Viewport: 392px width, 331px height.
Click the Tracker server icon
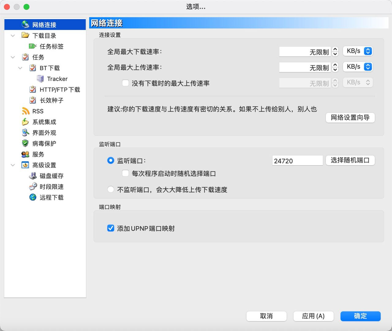(40, 79)
